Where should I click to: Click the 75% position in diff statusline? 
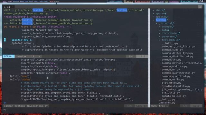click(x=131, y=56)
